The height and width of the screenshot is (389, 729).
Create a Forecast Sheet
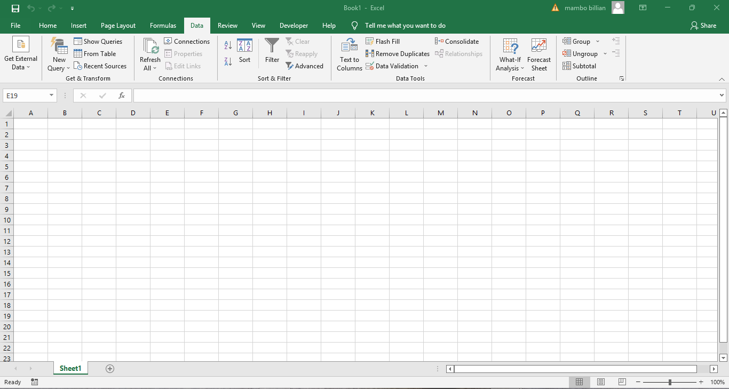[x=539, y=54]
